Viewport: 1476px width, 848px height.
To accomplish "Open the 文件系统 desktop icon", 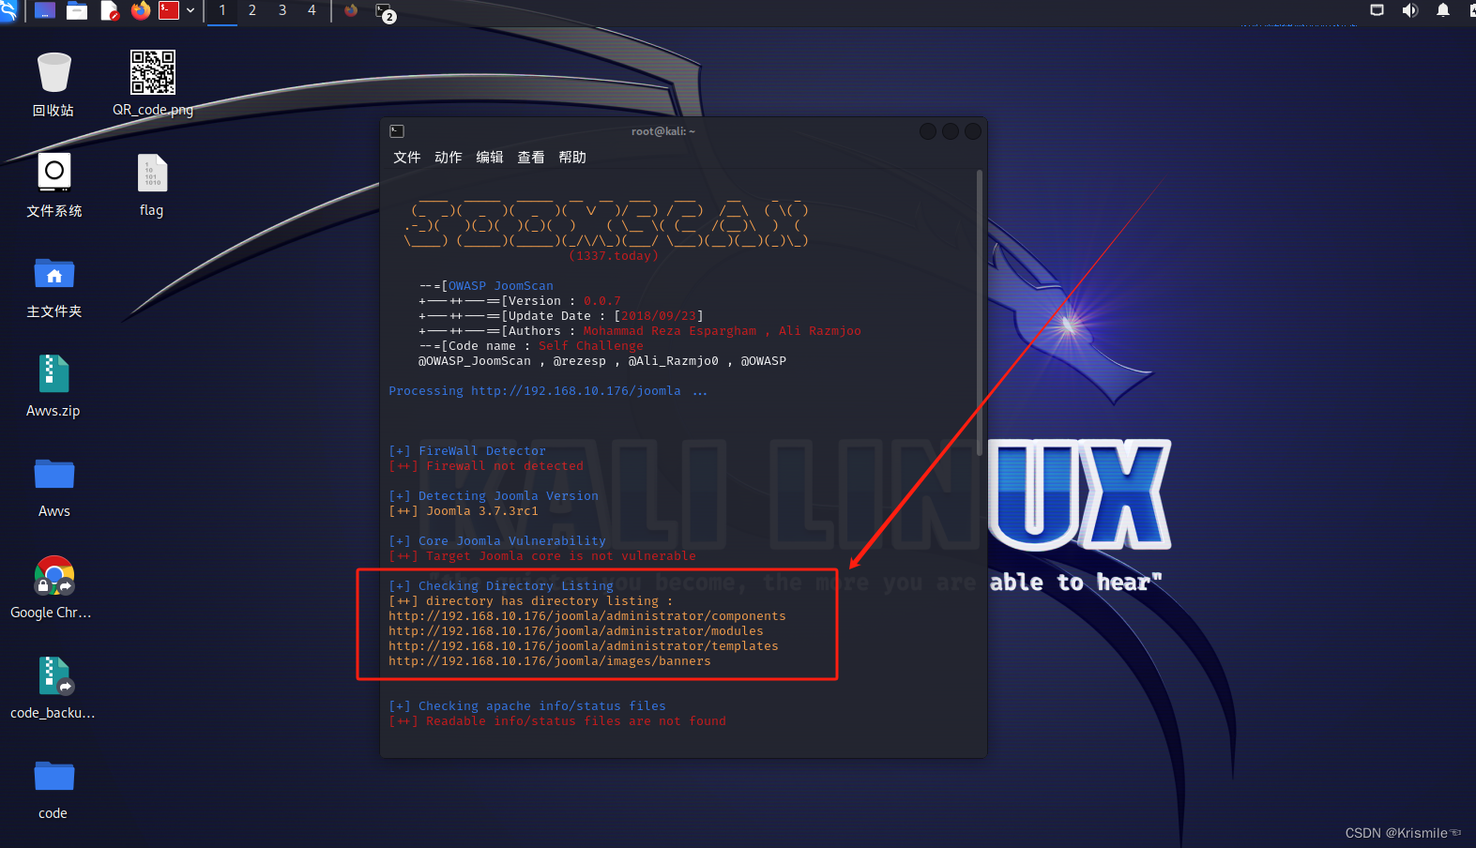I will click(x=53, y=185).
